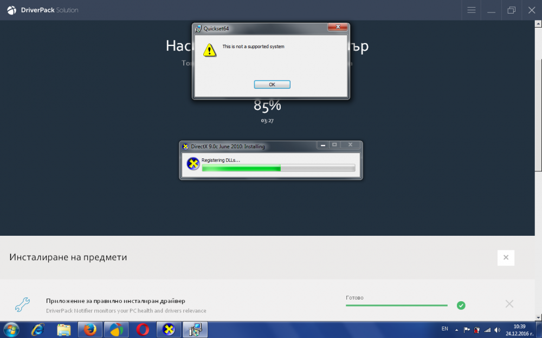The image size is (542, 338).
Task: Click the 'Инсталиране на предмети' heading
Action: (68, 257)
